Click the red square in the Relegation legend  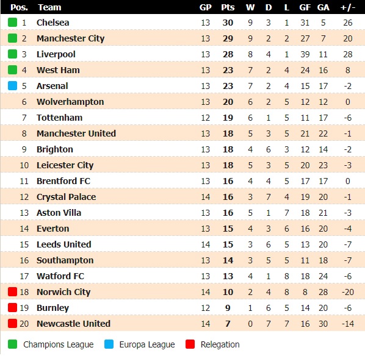[190, 344]
